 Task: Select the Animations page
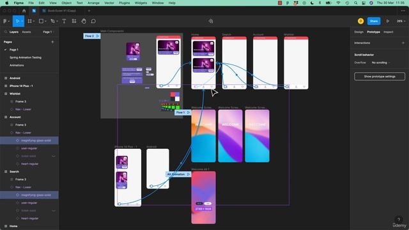tap(17, 65)
